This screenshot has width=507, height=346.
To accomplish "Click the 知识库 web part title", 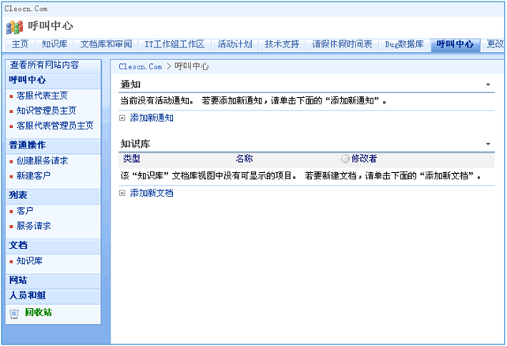I will pyautogui.click(x=135, y=144).
